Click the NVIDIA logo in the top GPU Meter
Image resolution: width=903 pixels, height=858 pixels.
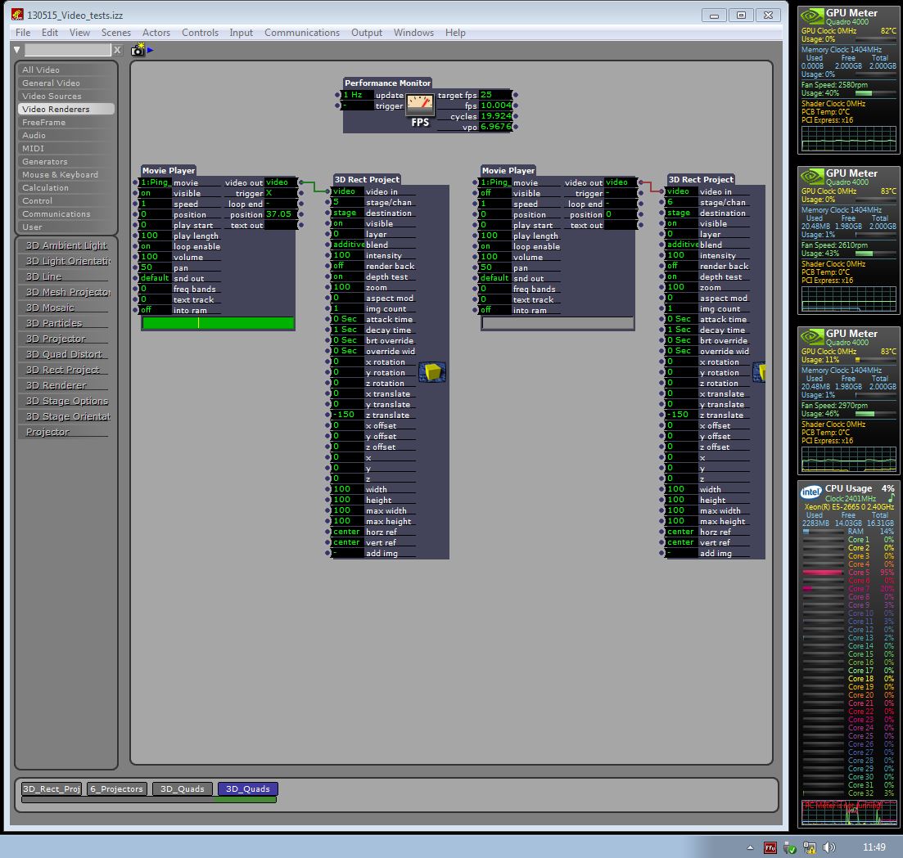point(812,15)
